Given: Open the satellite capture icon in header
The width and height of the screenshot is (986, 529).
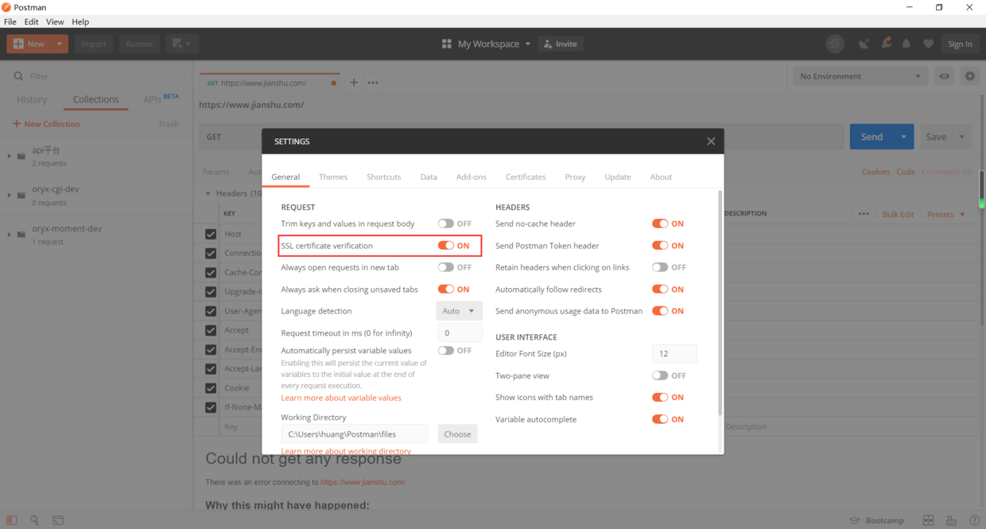Looking at the screenshot, I should pos(864,44).
